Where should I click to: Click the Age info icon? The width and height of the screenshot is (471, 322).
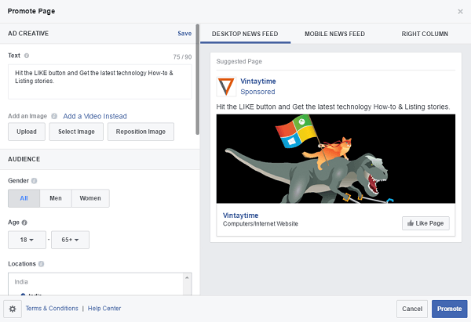(26, 222)
